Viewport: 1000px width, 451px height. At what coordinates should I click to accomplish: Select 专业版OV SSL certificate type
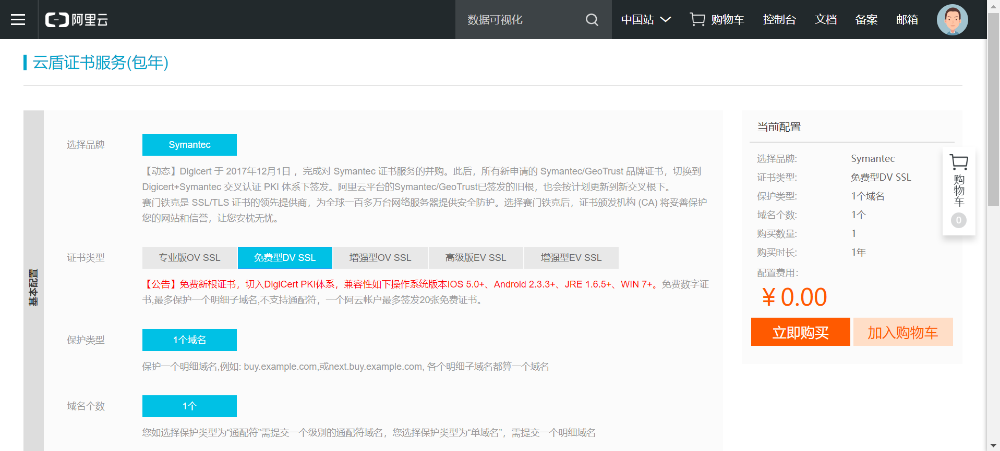189,258
